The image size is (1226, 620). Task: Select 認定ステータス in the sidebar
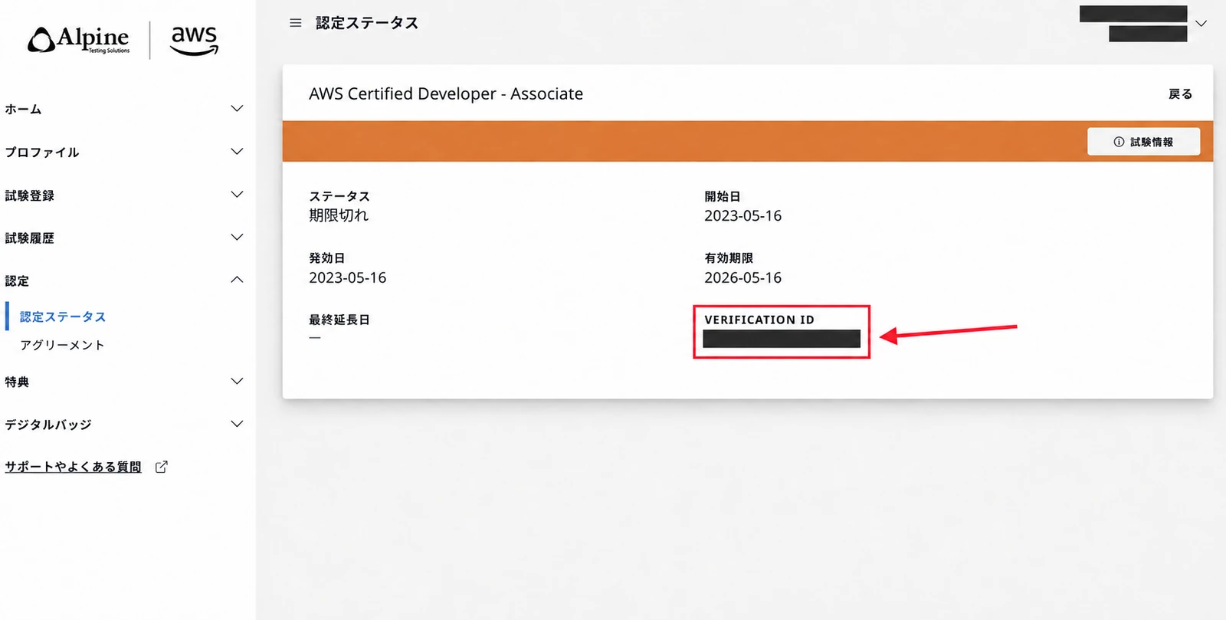tap(63, 317)
